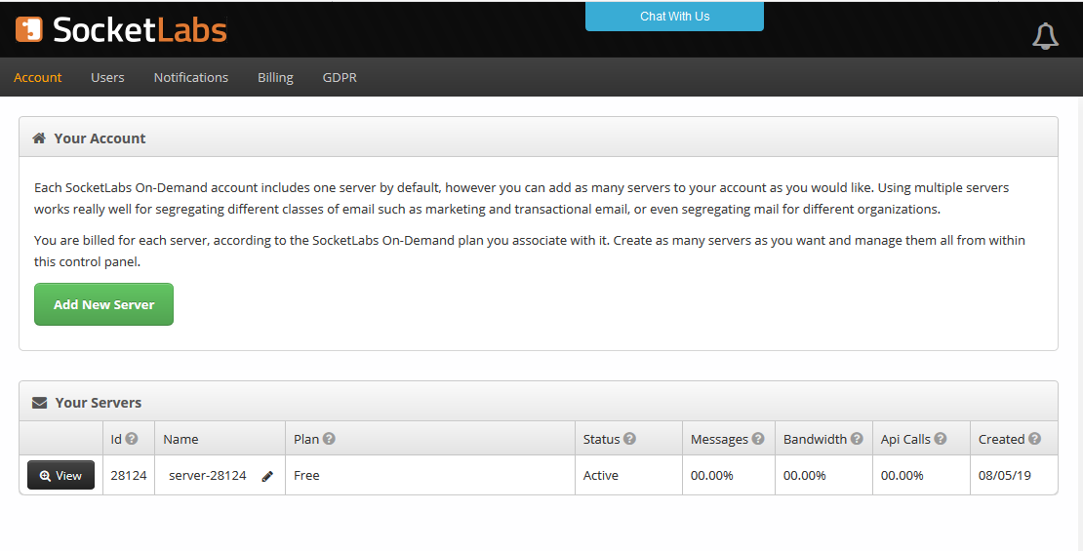The width and height of the screenshot is (1083, 551).
Task: Click the home icon beside Your Account
Action: (39, 138)
